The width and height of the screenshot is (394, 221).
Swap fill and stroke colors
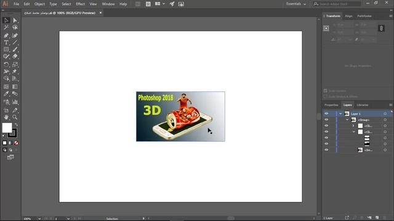[17, 125]
